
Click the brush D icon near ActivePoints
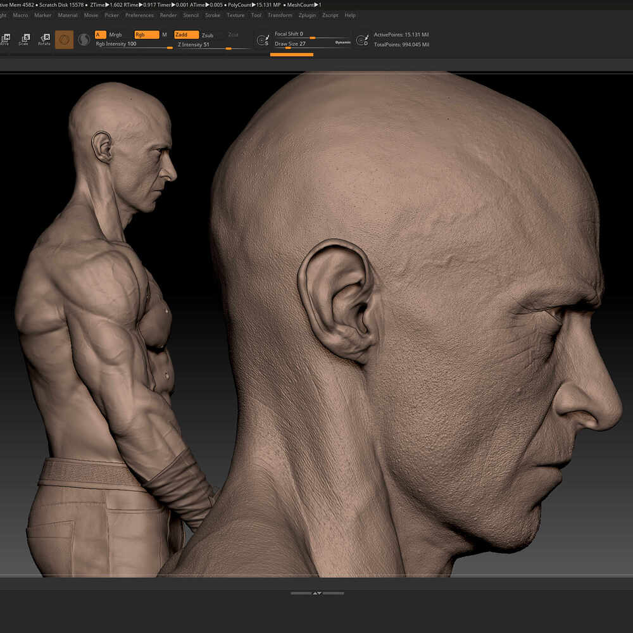tap(362, 40)
